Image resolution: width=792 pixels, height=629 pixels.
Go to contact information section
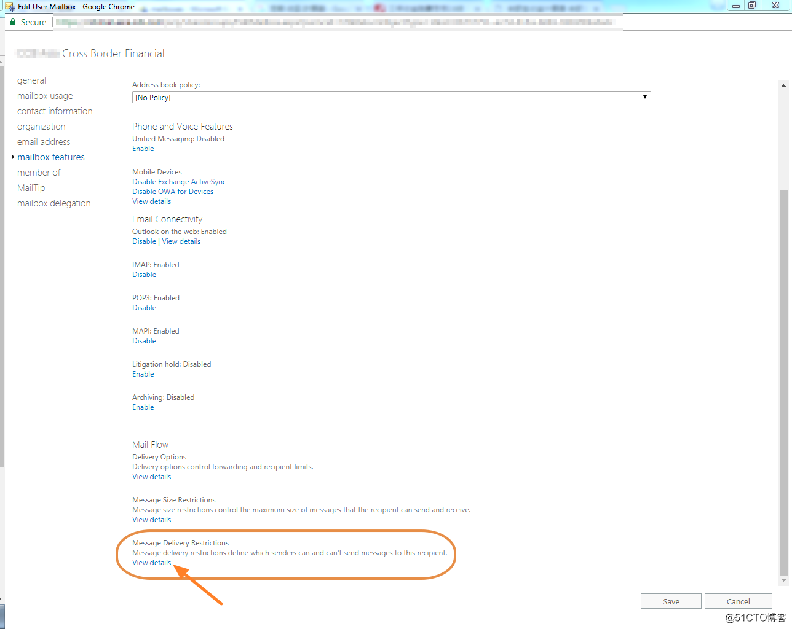click(x=55, y=111)
